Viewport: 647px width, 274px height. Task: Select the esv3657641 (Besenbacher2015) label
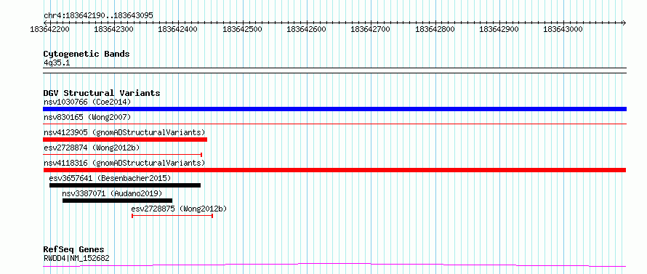[x=110, y=178]
